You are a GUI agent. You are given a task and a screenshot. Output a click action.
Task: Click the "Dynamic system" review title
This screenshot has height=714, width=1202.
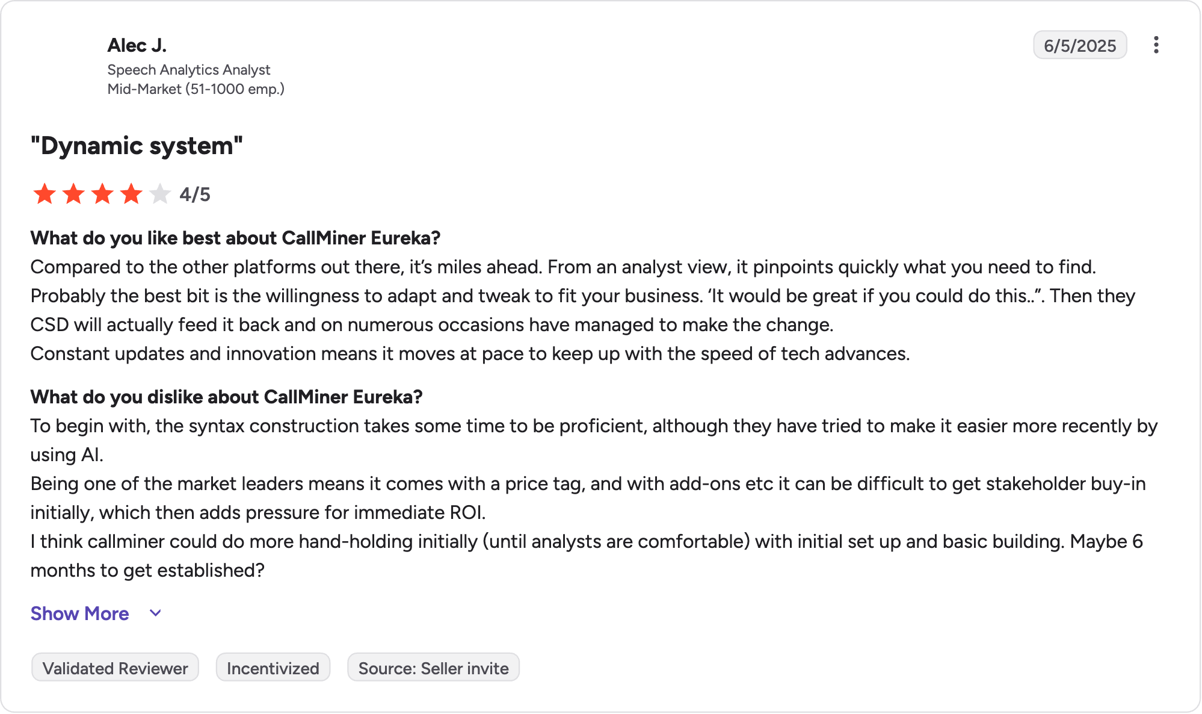pyautogui.click(x=137, y=146)
